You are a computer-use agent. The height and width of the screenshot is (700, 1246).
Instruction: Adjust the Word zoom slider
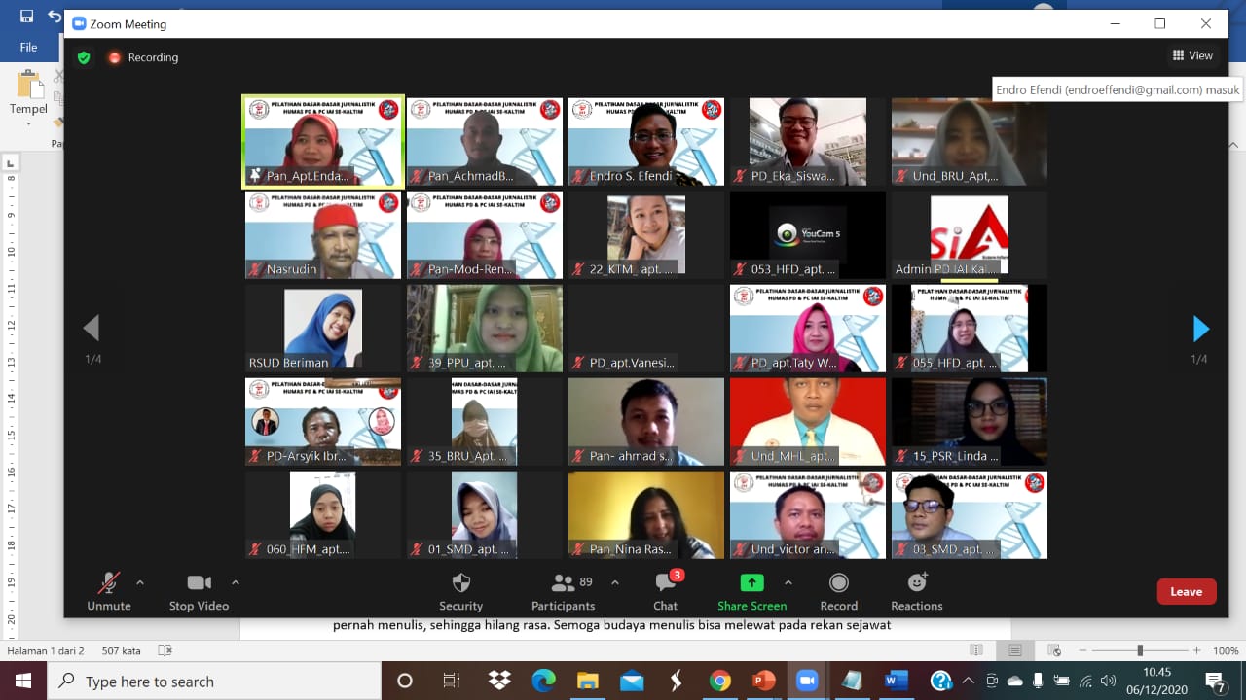pyautogui.click(x=1140, y=650)
